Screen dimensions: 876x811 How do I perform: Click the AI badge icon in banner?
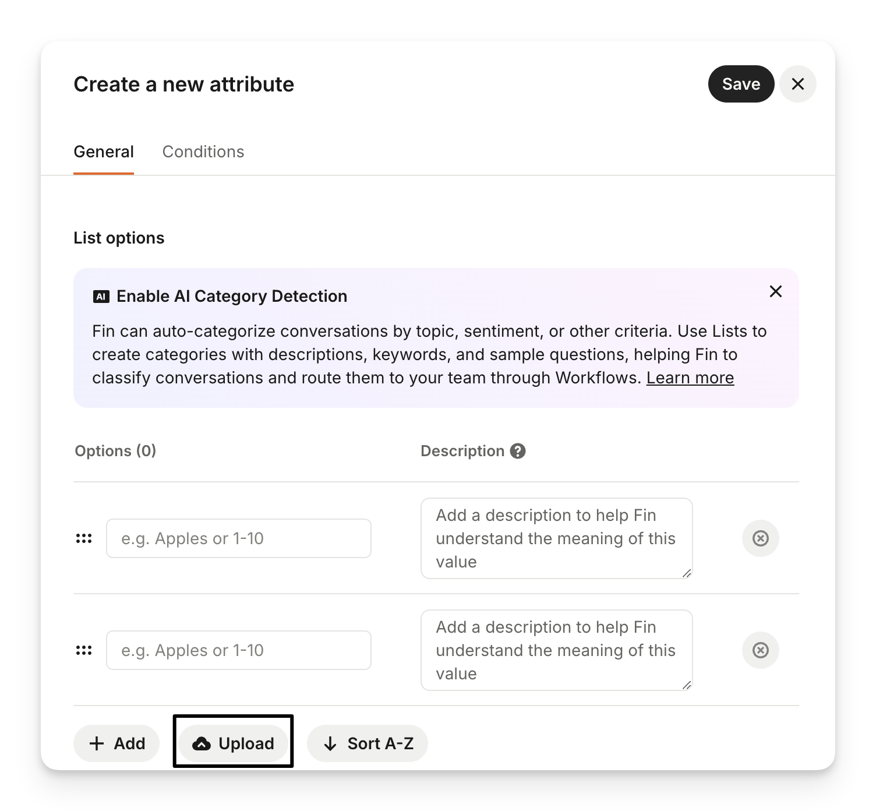point(101,297)
